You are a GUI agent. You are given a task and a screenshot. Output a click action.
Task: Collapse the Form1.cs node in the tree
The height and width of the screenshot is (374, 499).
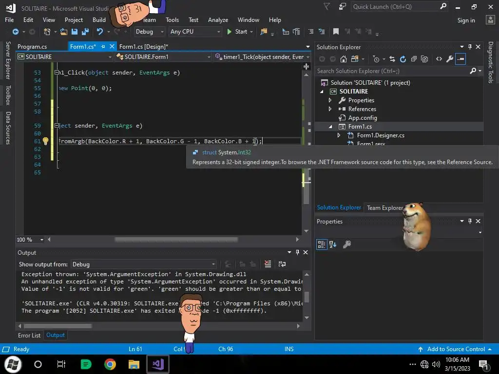pyautogui.click(x=330, y=127)
